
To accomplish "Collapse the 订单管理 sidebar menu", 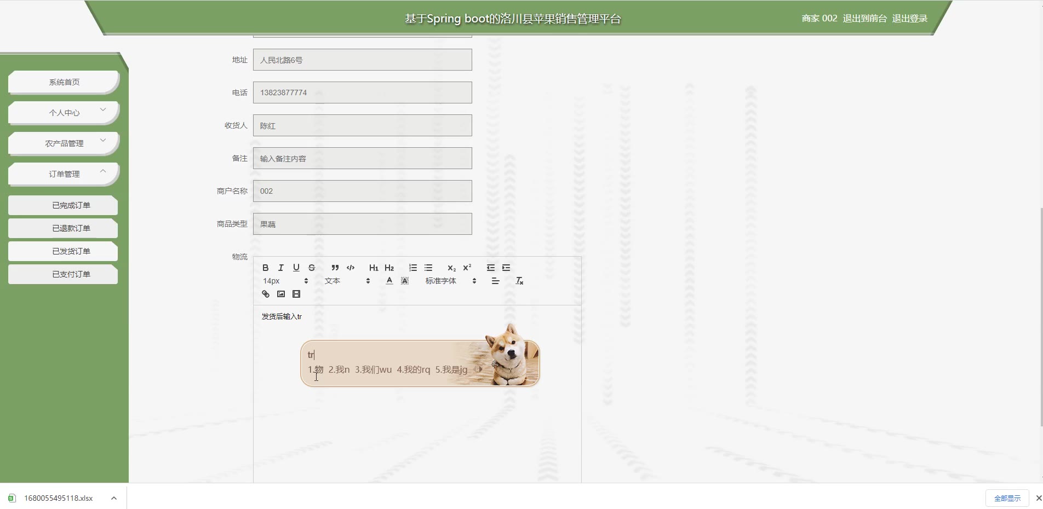I will point(64,174).
